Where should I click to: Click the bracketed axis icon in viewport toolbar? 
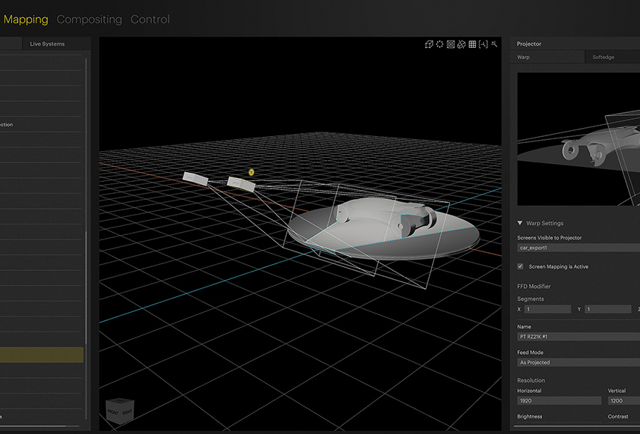pyautogui.click(x=484, y=44)
